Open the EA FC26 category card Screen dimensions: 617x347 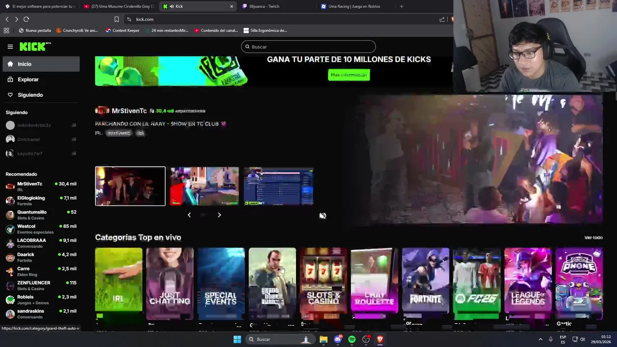click(x=476, y=283)
